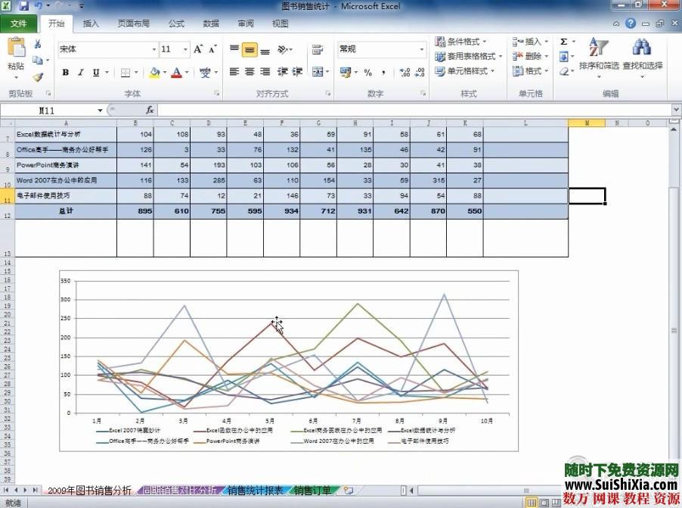Click the Undo arrow

39,5
